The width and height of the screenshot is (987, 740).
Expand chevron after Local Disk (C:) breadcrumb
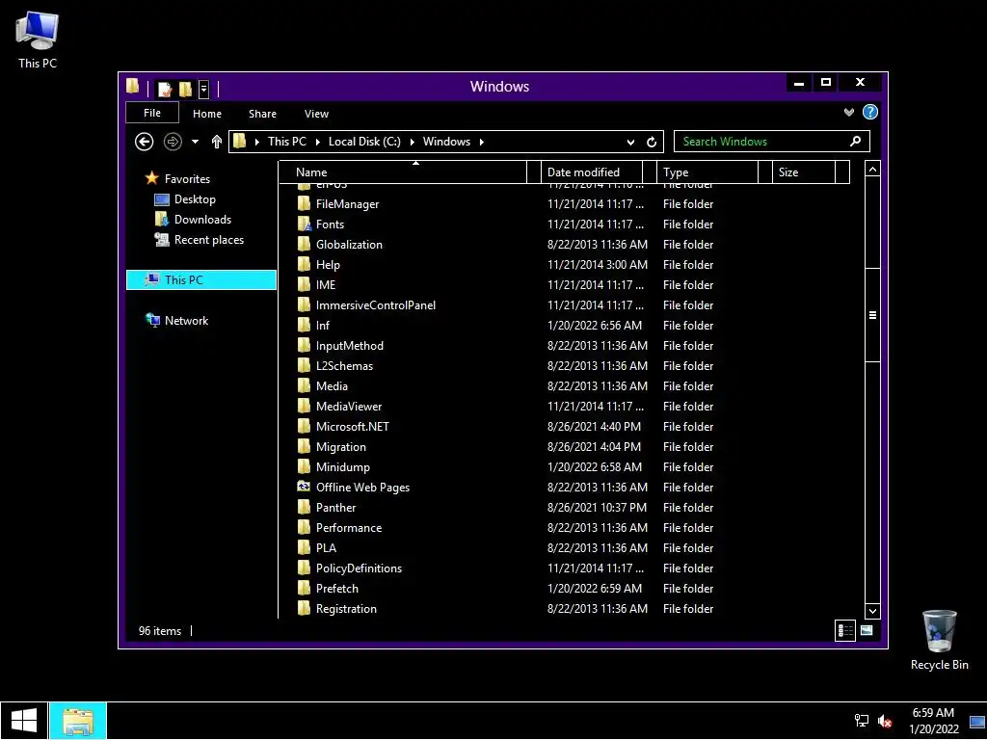click(413, 142)
